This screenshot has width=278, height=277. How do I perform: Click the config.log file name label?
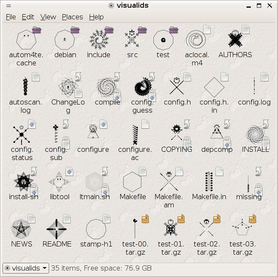[x=254, y=103]
